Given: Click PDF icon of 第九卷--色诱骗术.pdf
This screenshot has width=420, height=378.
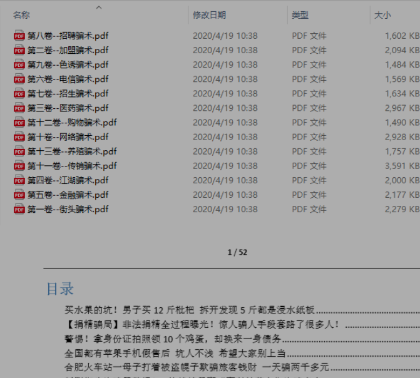Looking at the screenshot, I should (19, 64).
